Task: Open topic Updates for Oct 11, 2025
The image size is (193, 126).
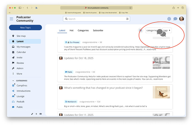Action: click(x=79, y=115)
